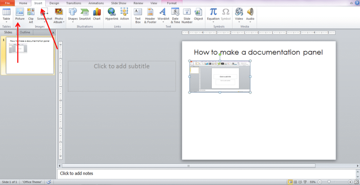360x185 pixels.
Task: Switch to Normal view in status bar
Action: (290, 182)
